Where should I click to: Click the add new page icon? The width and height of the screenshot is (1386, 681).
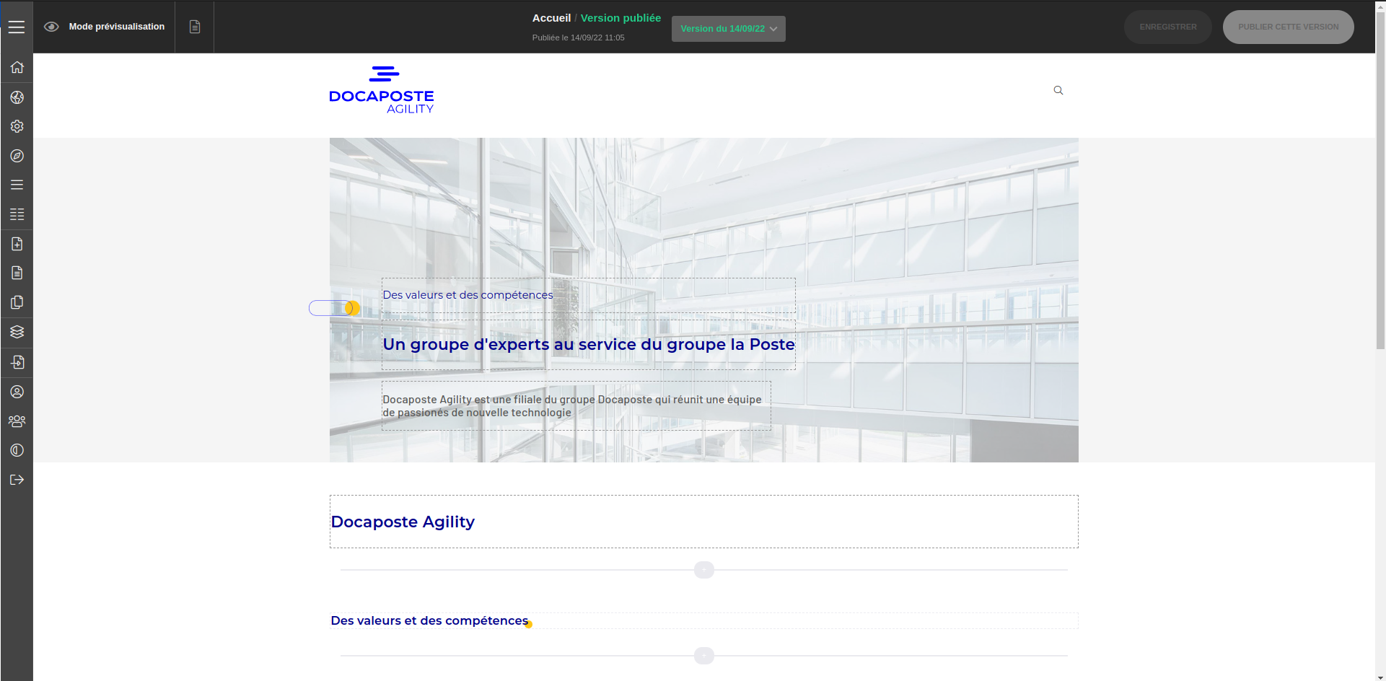click(17, 244)
